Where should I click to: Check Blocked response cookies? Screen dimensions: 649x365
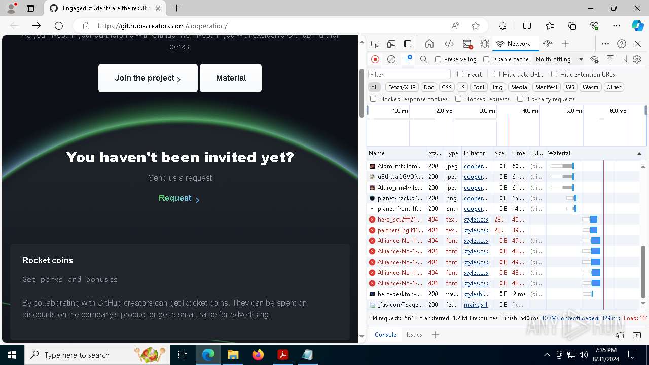tap(373, 99)
